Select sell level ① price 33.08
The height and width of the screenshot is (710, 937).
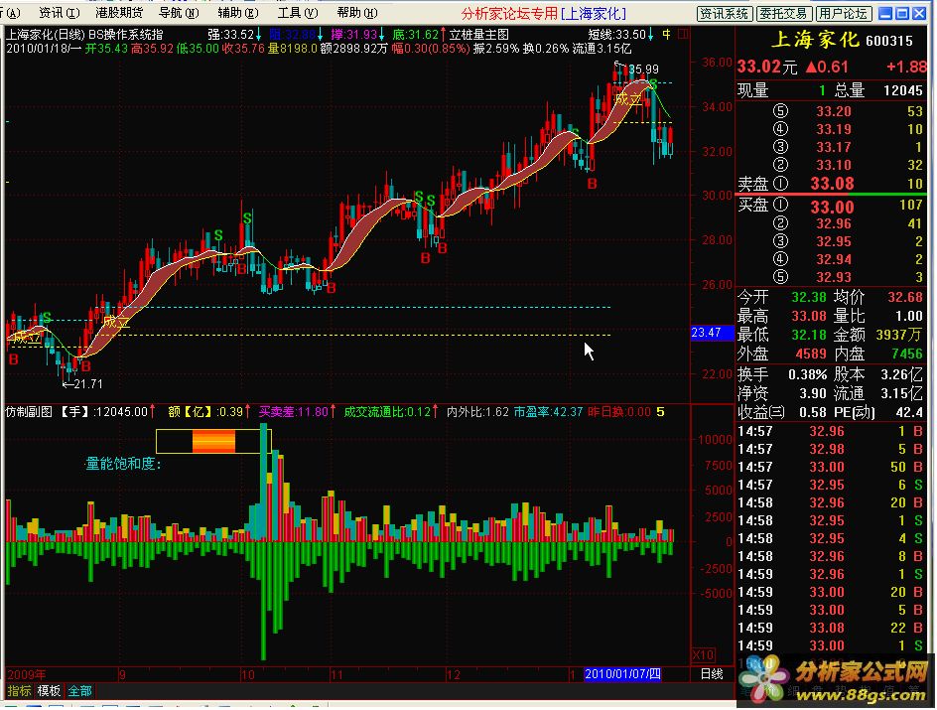tap(832, 184)
